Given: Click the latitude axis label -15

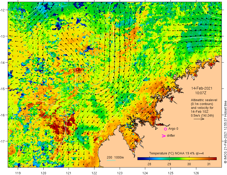Looking at the screenshot, I should (x=3, y=89).
